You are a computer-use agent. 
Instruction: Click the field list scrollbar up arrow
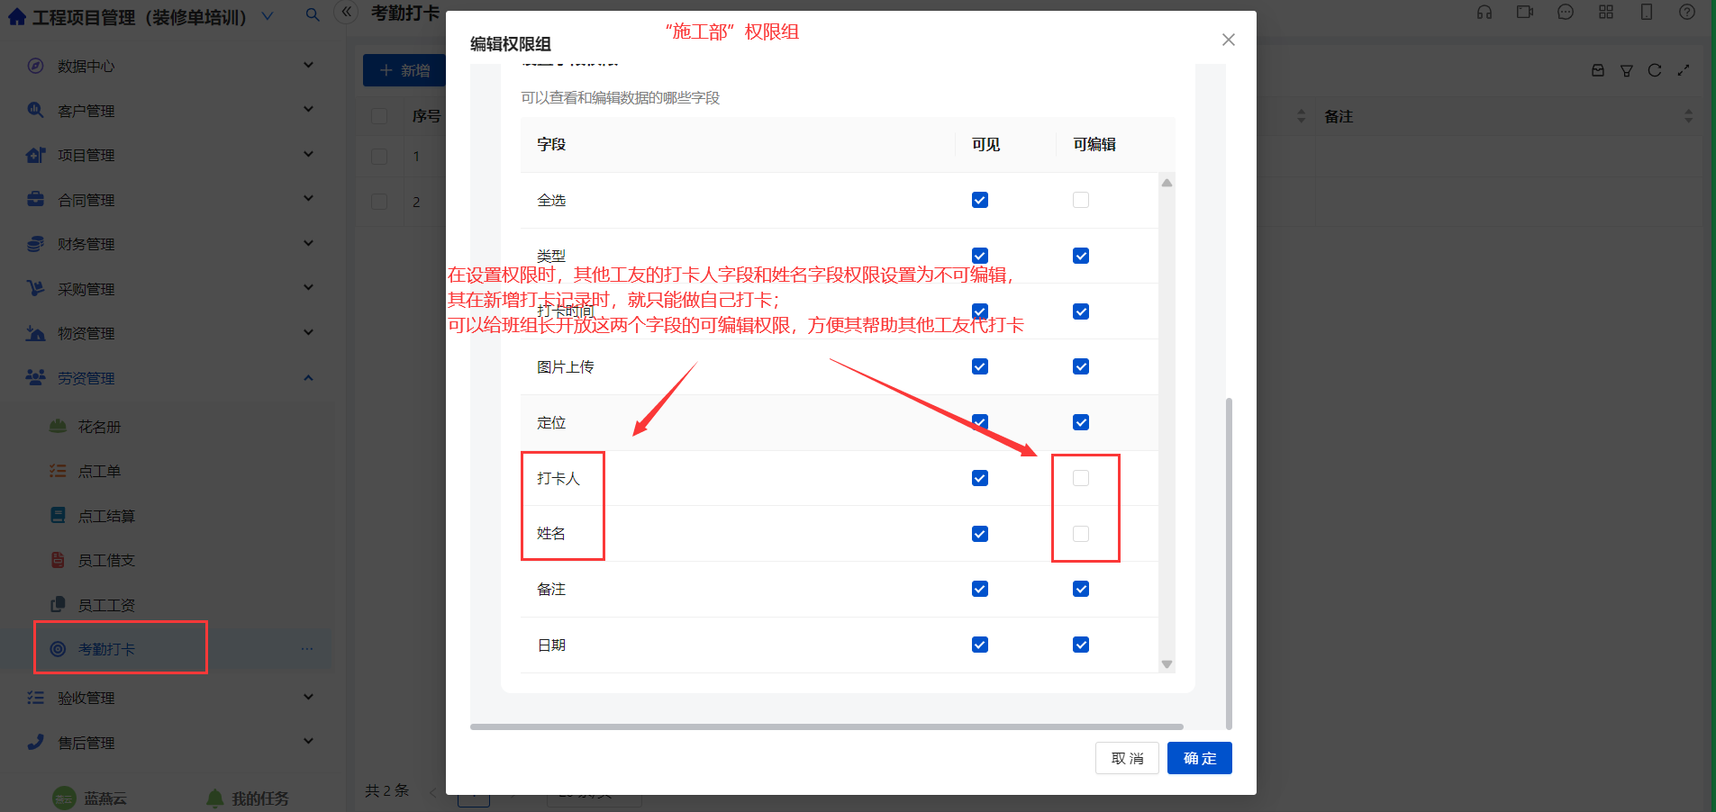[1167, 183]
